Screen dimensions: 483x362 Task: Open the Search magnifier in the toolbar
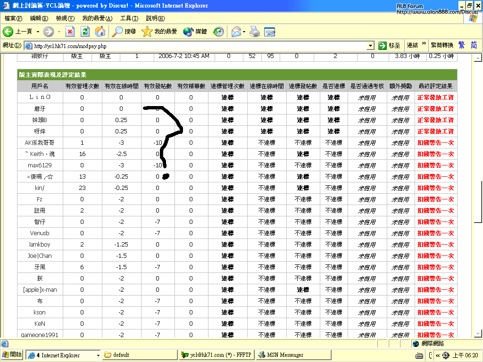(x=117, y=32)
